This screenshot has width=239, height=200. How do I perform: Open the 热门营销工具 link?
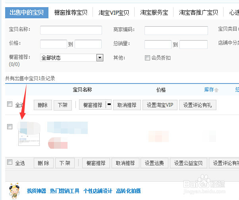(65, 191)
